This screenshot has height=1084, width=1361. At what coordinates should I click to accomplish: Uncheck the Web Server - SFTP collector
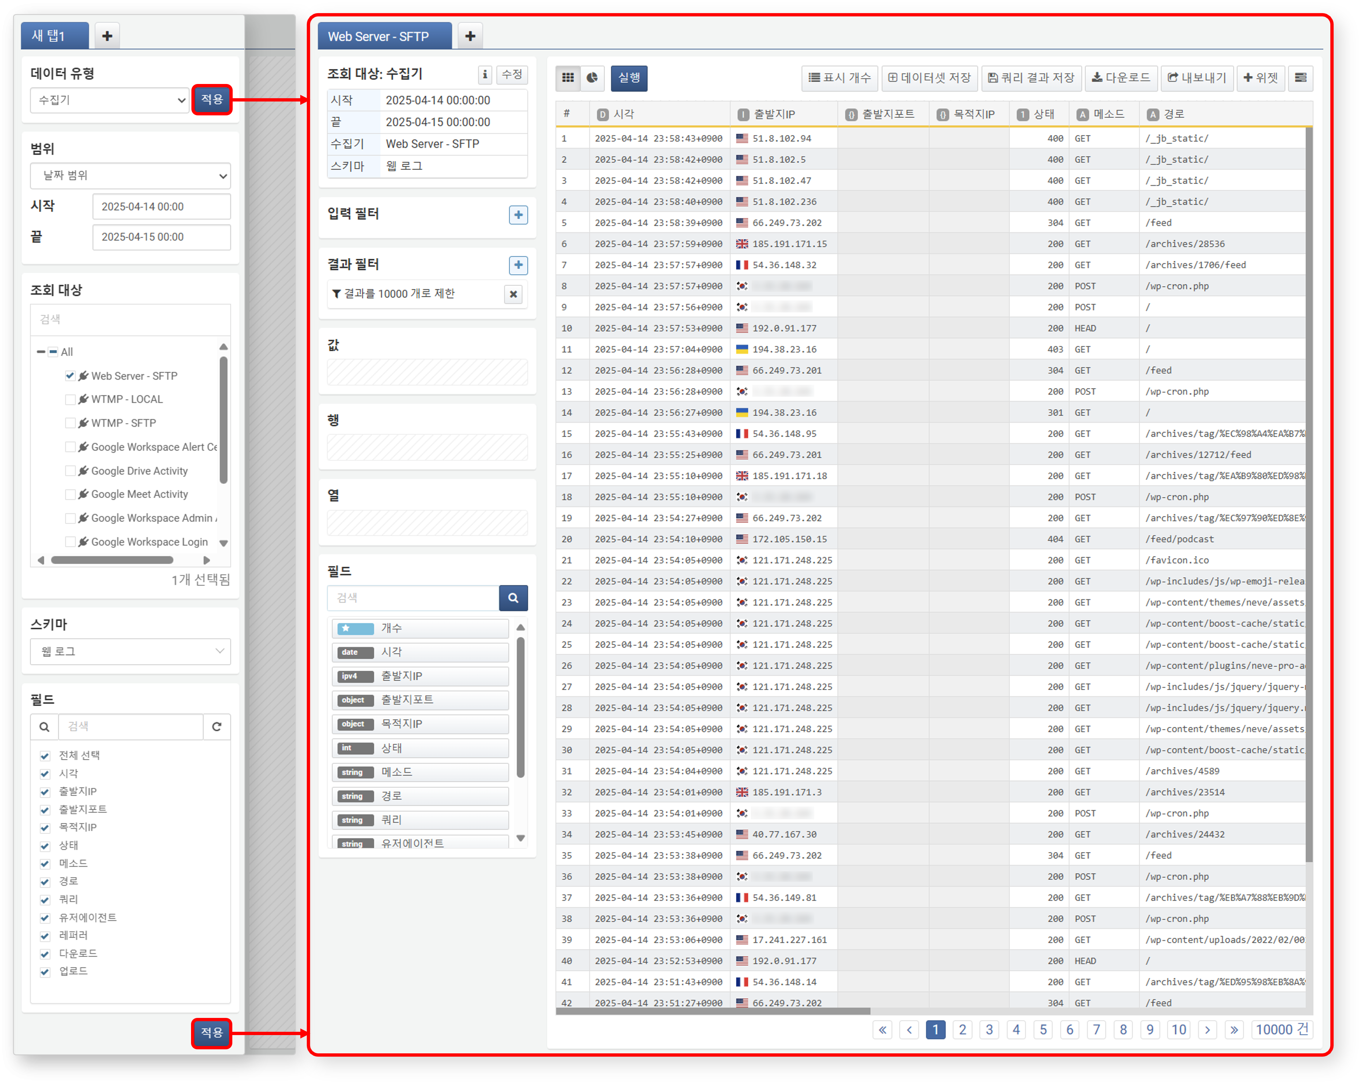pyautogui.click(x=70, y=375)
